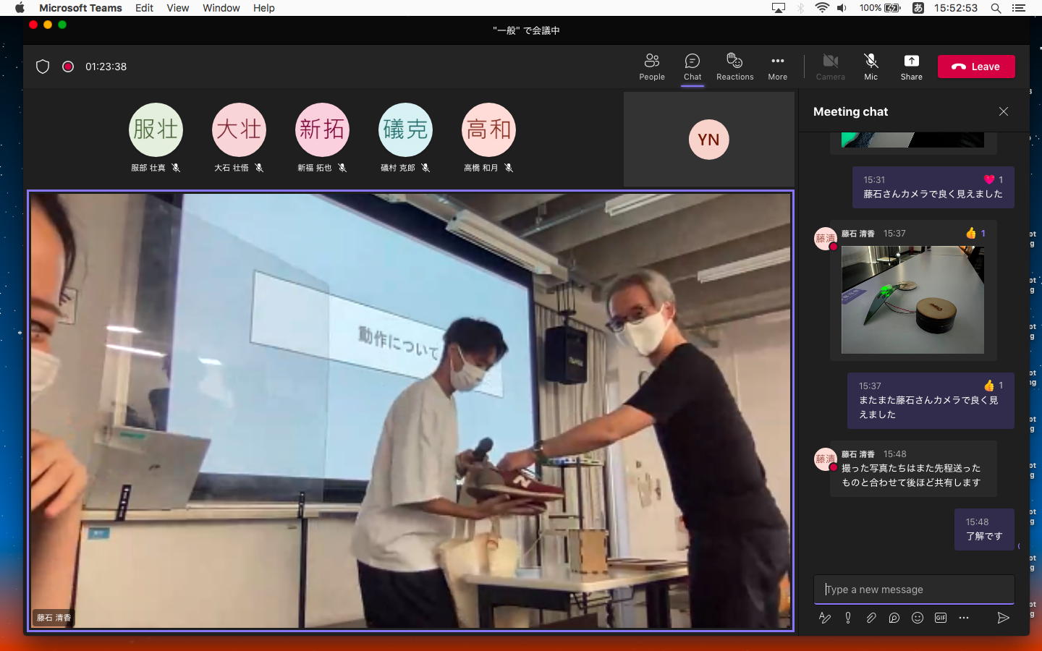Image resolution: width=1042 pixels, height=651 pixels.
Task: Click the shield meeting security icon
Action: click(x=43, y=67)
